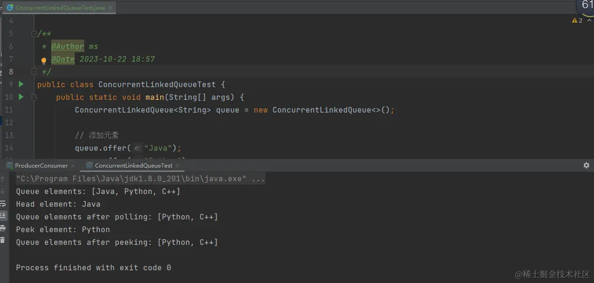The width and height of the screenshot is (594, 283).
Task: Close the ConcurrentLinkedQueueTest.java editor tab
Action: [110, 8]
